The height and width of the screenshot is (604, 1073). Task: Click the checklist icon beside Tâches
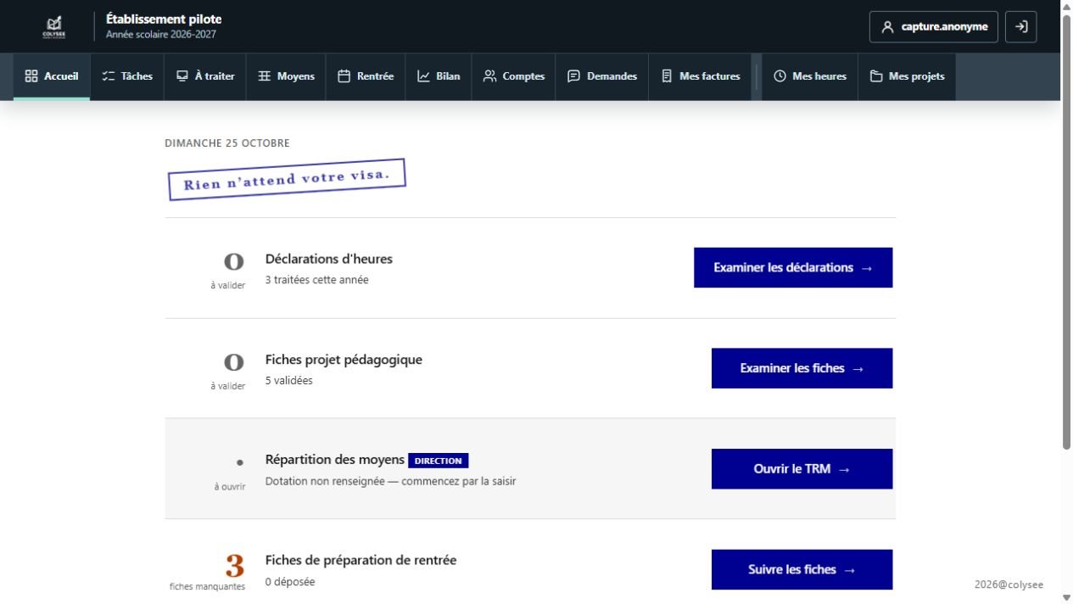(109, 76)
